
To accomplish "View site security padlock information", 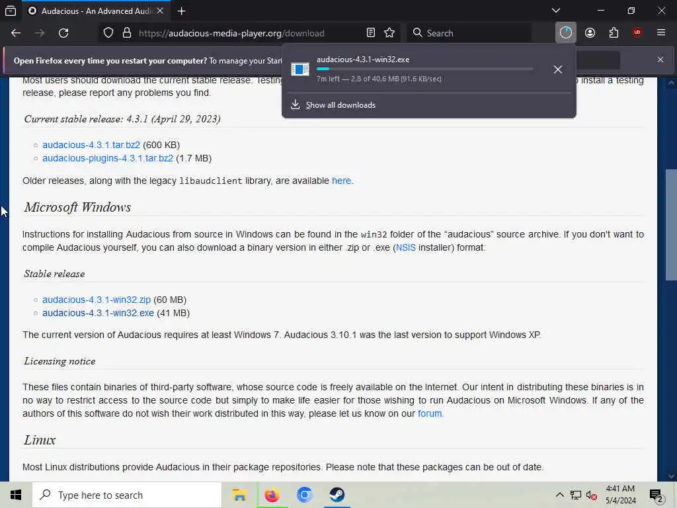I will click(x=126, y=33).
